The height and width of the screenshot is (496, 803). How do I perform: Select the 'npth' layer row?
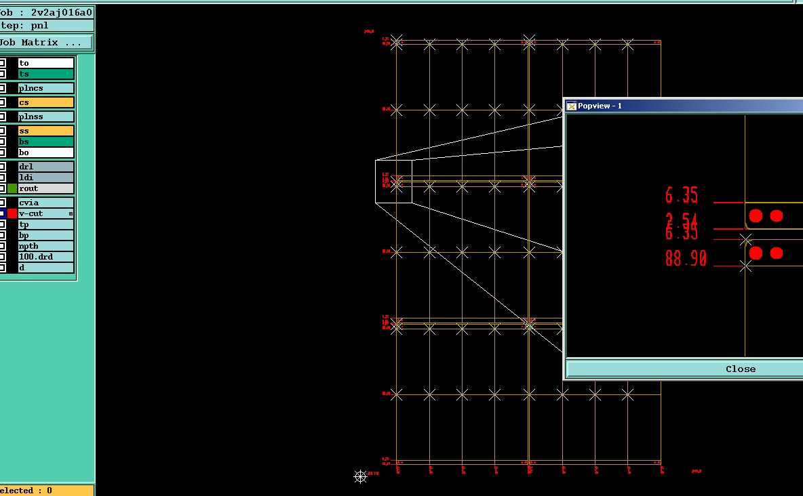(x=45, y=246)
